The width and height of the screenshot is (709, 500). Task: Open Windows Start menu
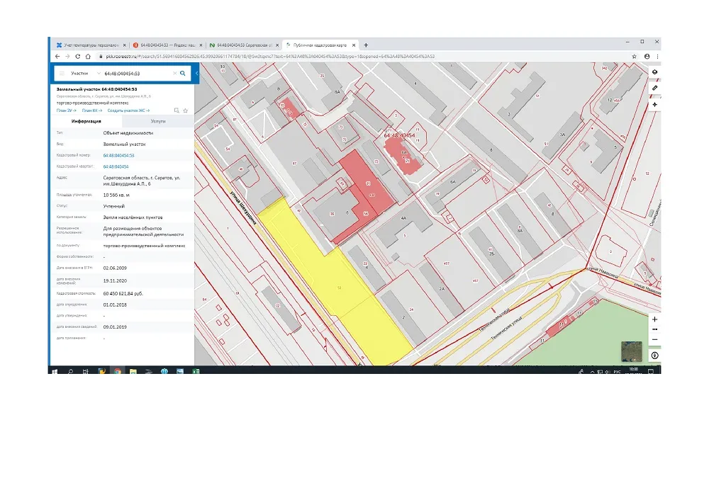pos(55,371)
